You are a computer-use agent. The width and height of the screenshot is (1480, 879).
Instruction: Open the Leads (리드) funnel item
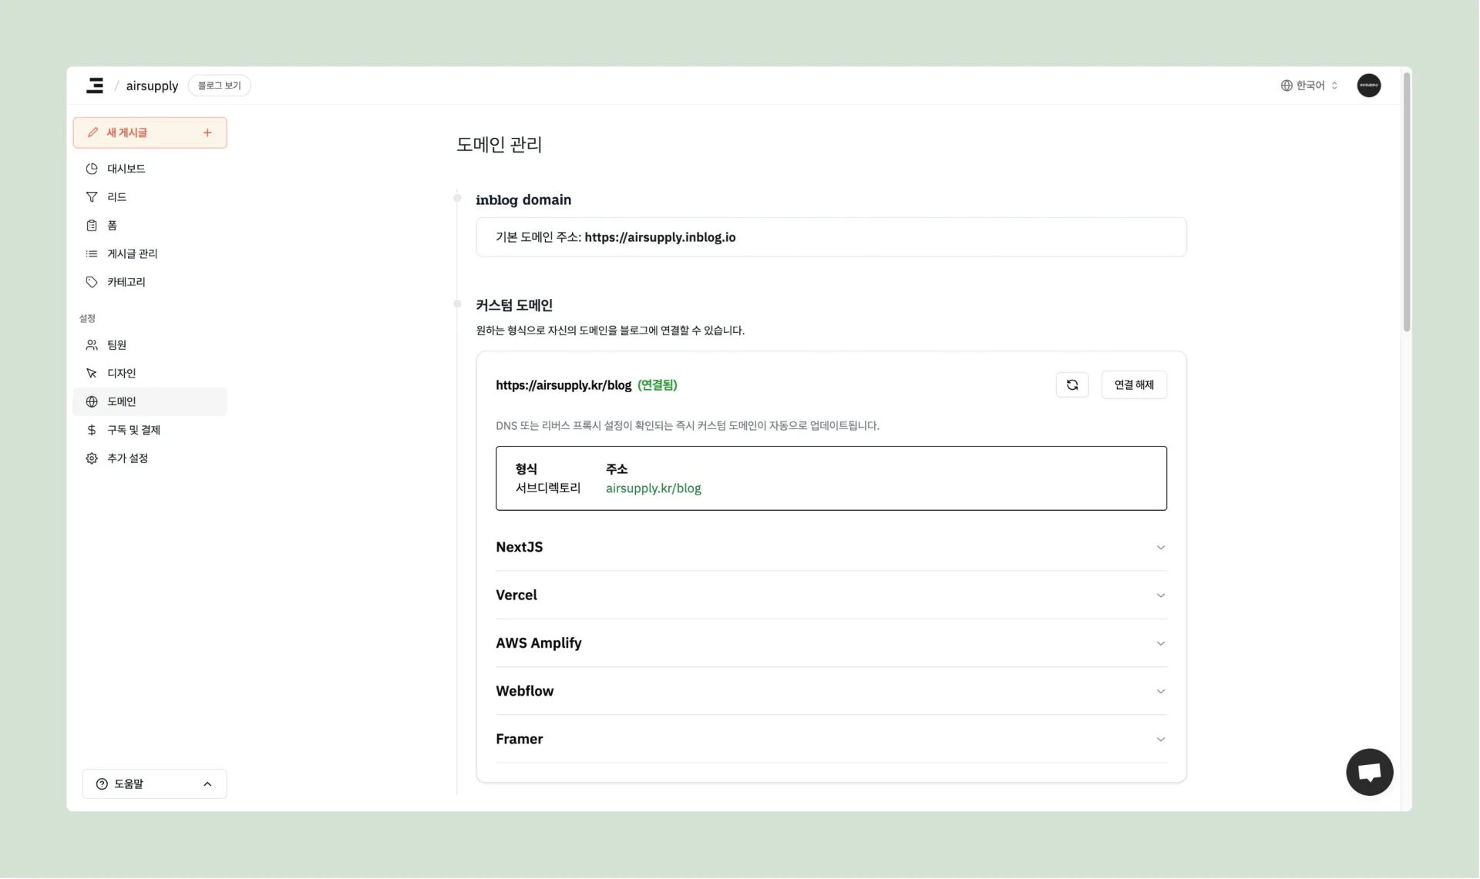pyautogui.click(x=116, y=197)
